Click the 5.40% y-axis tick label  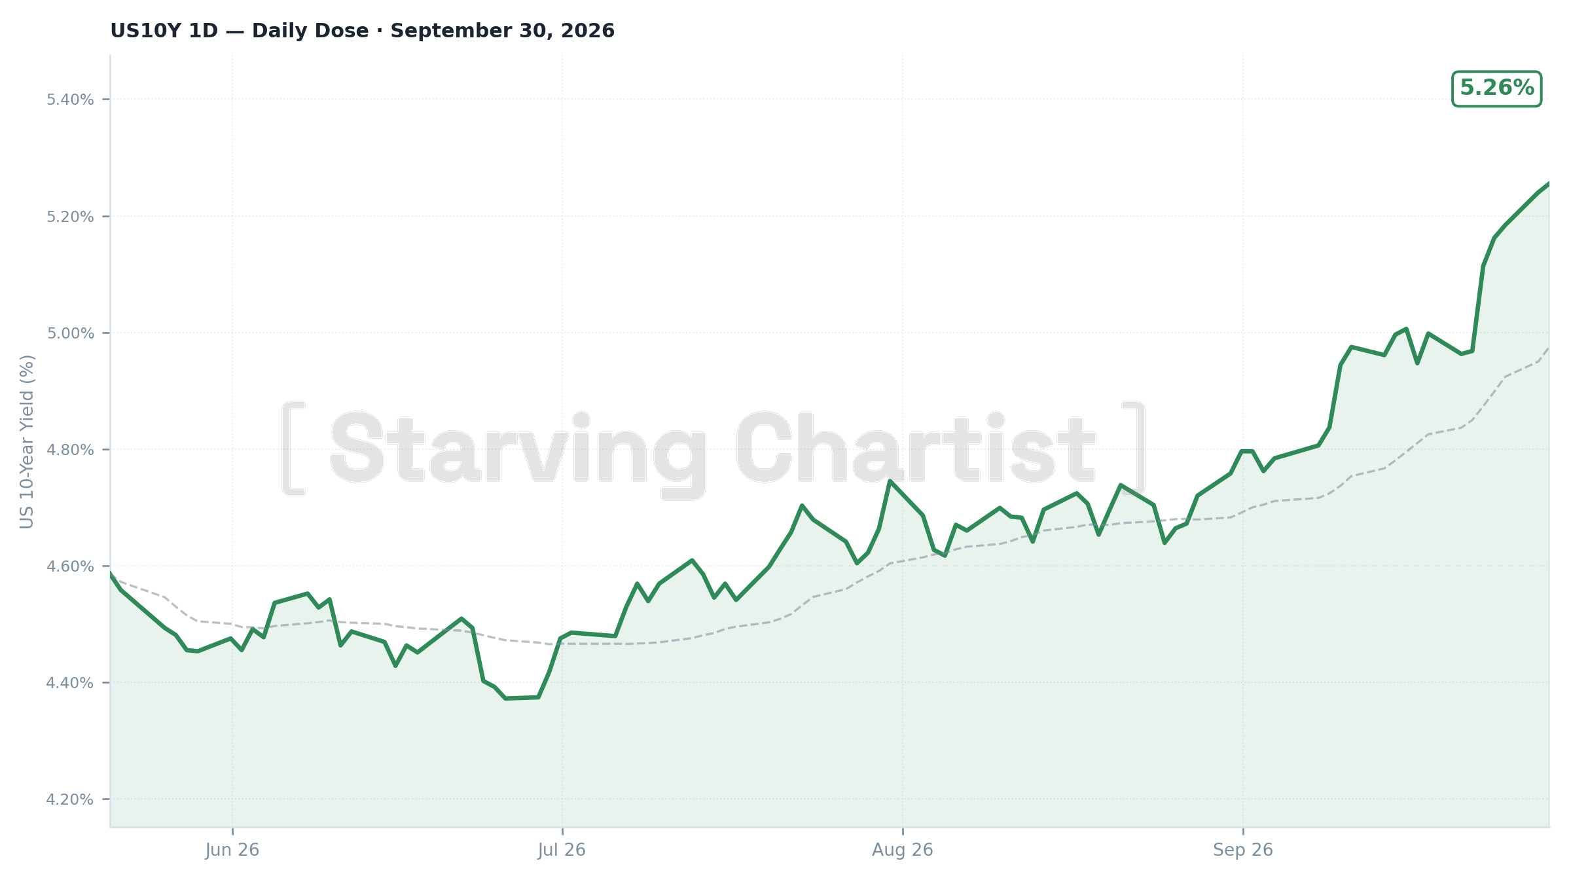tap(70, 100)
